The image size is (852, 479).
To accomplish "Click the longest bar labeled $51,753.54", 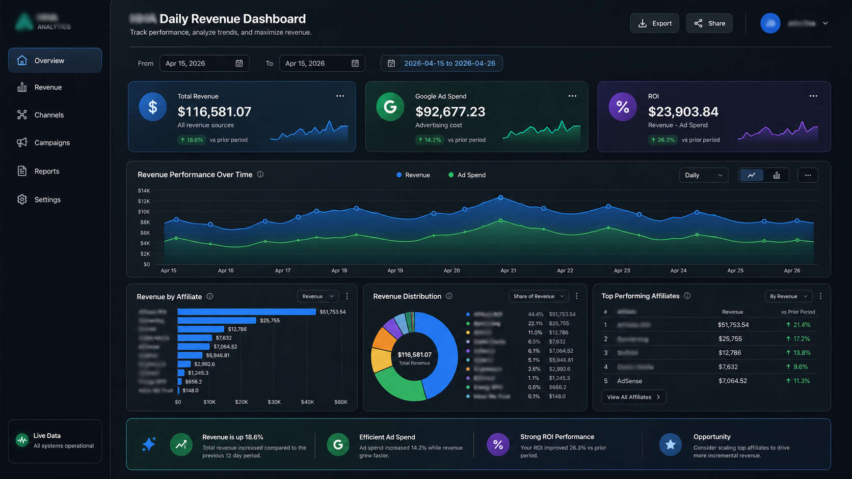I will (247, 312).
